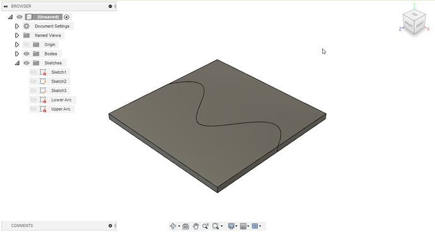
Task: Open Grid and Snaps settings icon
Action: pyautogui.click(x=243, y=226)
